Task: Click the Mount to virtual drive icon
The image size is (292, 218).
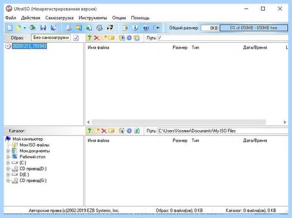Action: coord(99,28)
